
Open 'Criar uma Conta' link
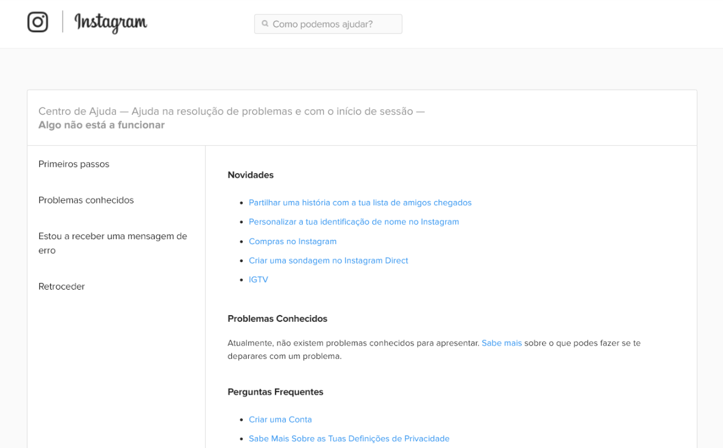280,419
